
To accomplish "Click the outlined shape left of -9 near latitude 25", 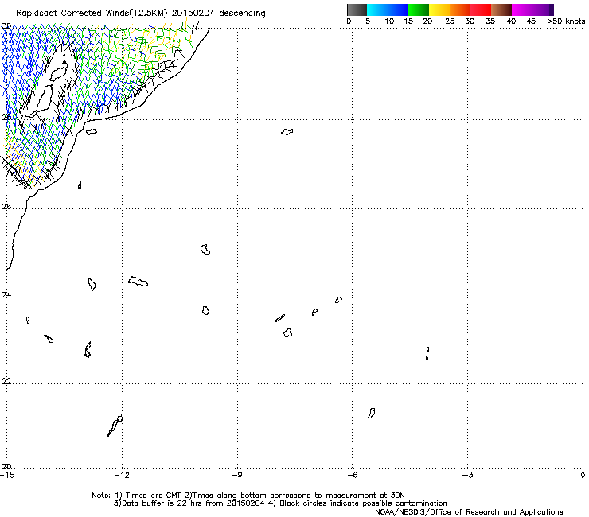I will [x=205, y=249].
